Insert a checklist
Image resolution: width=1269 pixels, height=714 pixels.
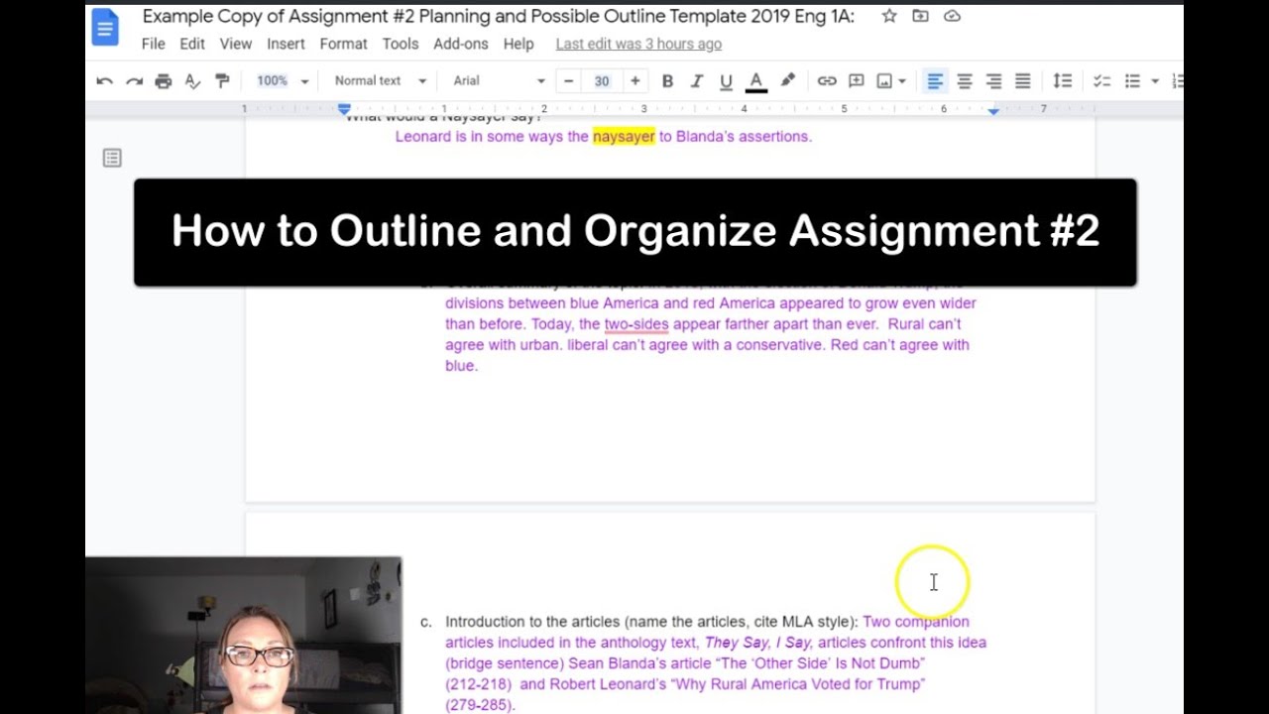[x=1101, y=81]
